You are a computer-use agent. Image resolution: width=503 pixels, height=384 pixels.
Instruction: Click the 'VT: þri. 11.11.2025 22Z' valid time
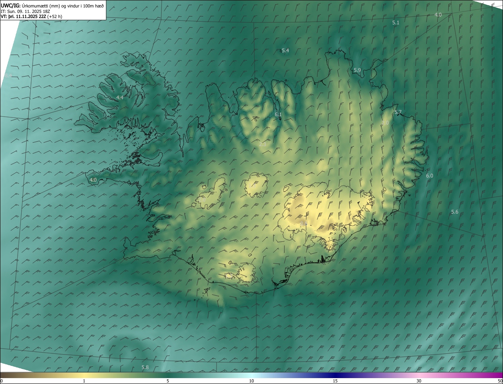click(24, 16)
